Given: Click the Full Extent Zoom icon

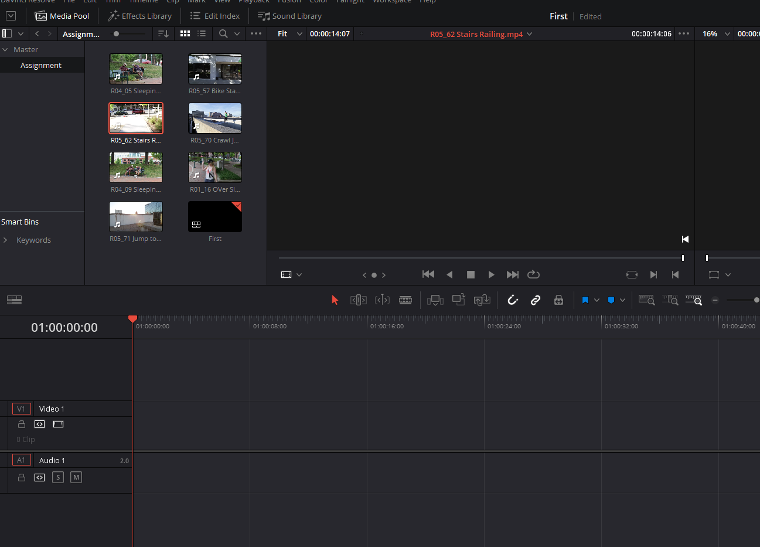Looking at the screenshot, I should pos(646,300).
